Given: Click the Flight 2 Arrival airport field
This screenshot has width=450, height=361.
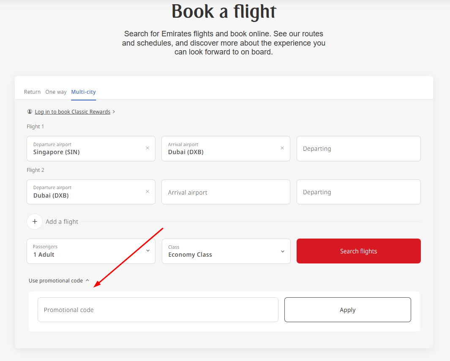Looking at the screenshot, I should [226, 192].
